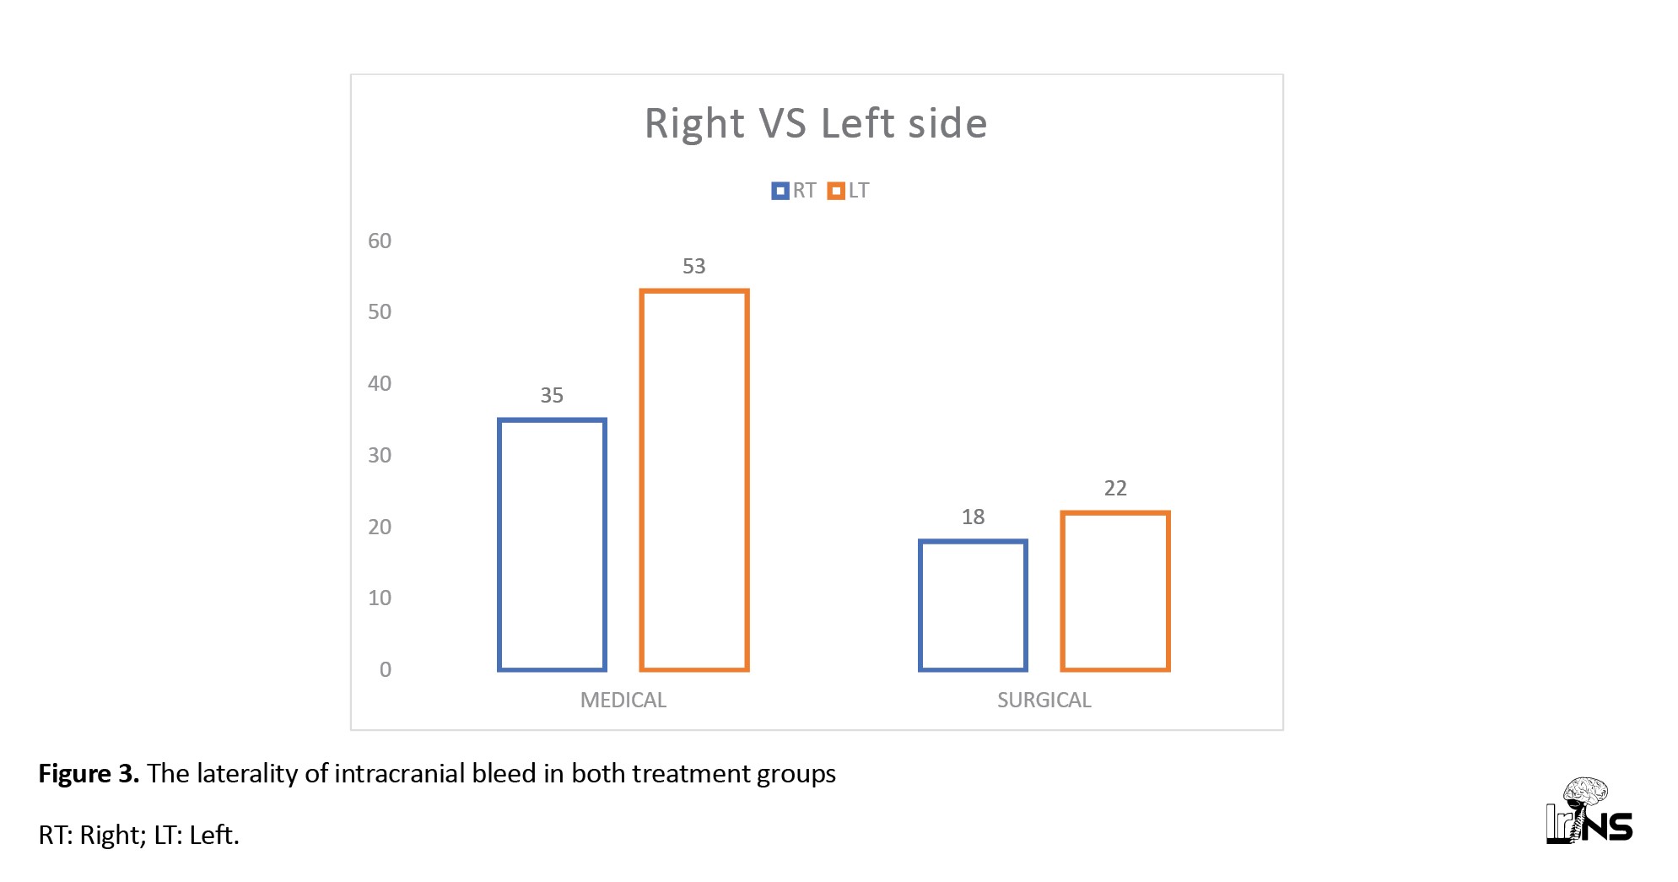Click the data label 35
This screenshot has height=882, width=1678.
[x=552, y=395]
